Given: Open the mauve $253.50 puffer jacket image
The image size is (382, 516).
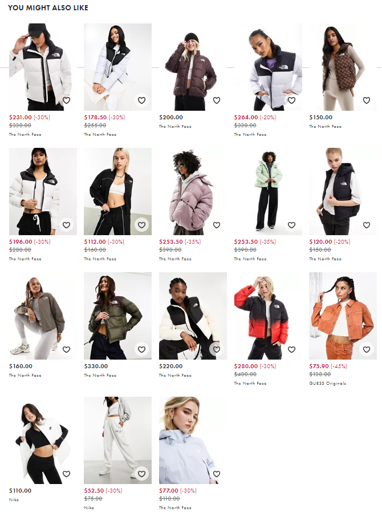Looking at the screenshot, I should [193, 191].
